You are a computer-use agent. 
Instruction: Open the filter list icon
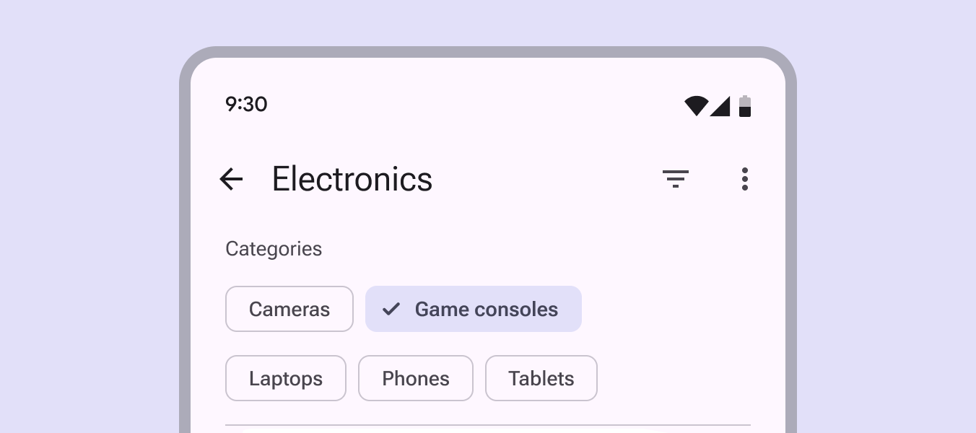click(676, 179)
